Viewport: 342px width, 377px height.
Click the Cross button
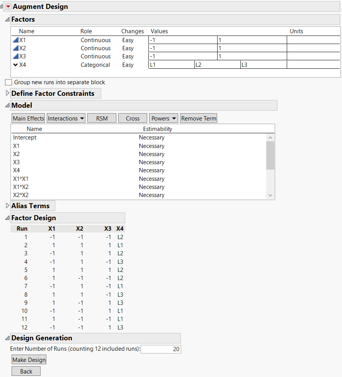(133, 118)
